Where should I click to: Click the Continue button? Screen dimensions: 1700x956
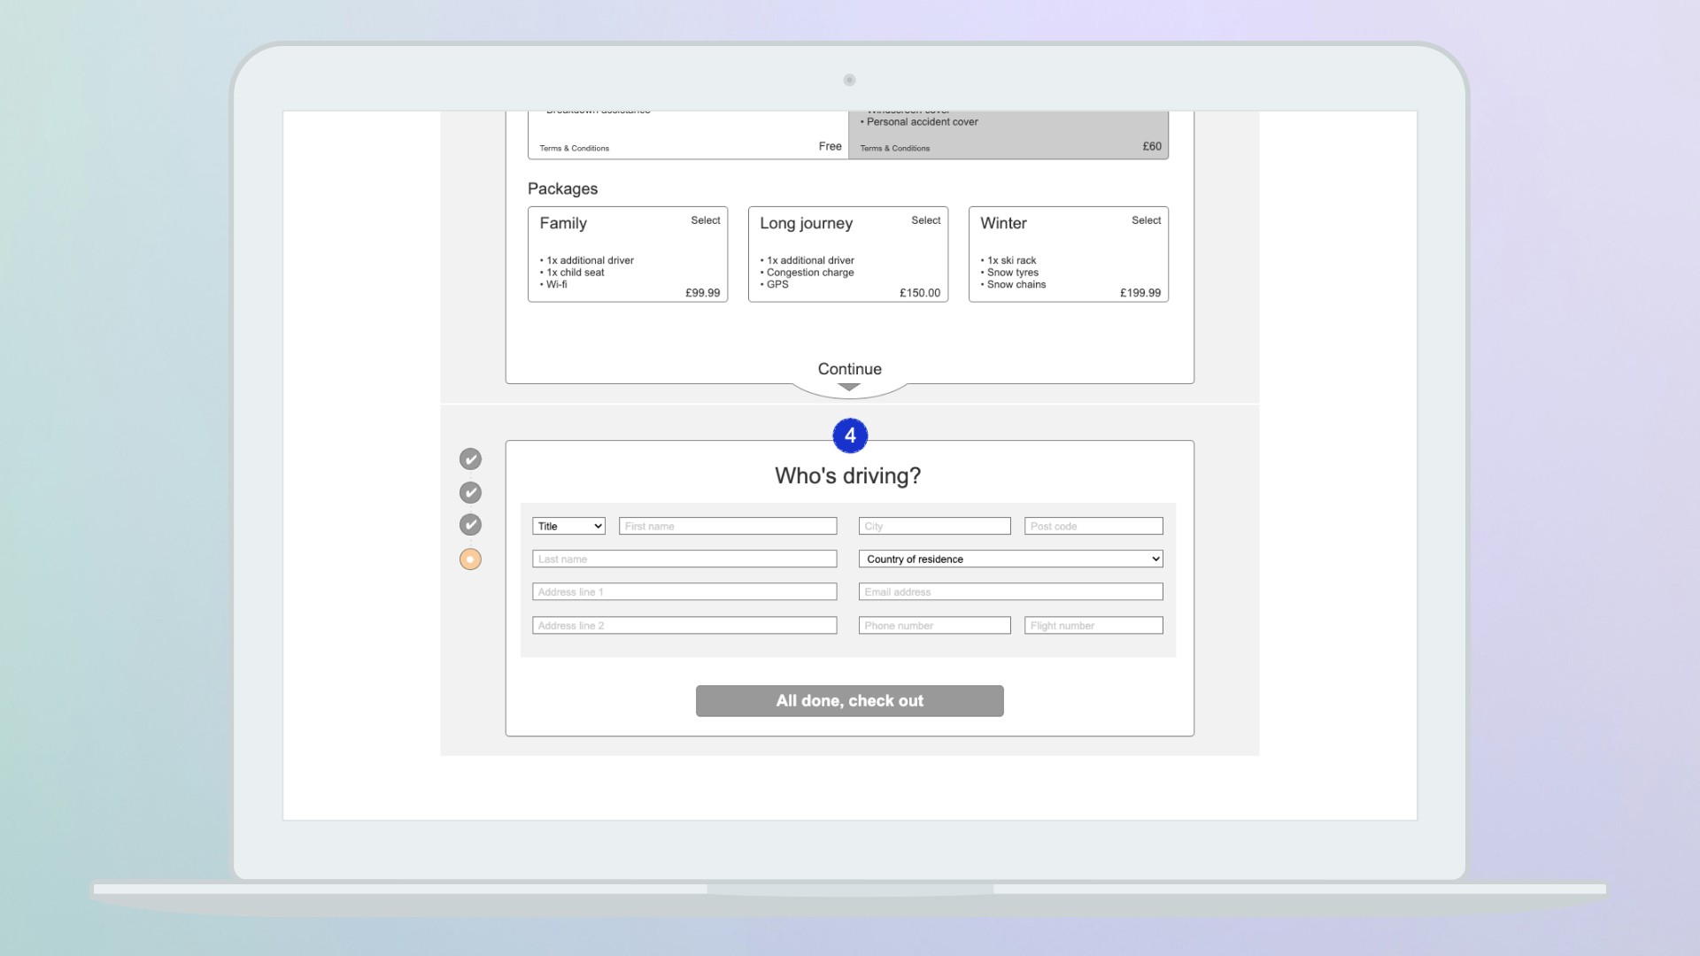click(849, 369)
